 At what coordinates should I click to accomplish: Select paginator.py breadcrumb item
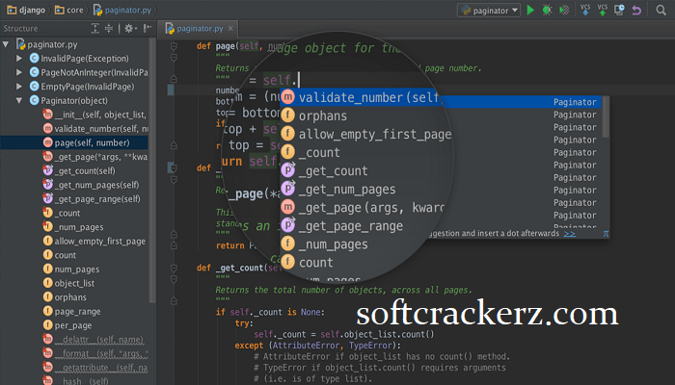point(122,10)
